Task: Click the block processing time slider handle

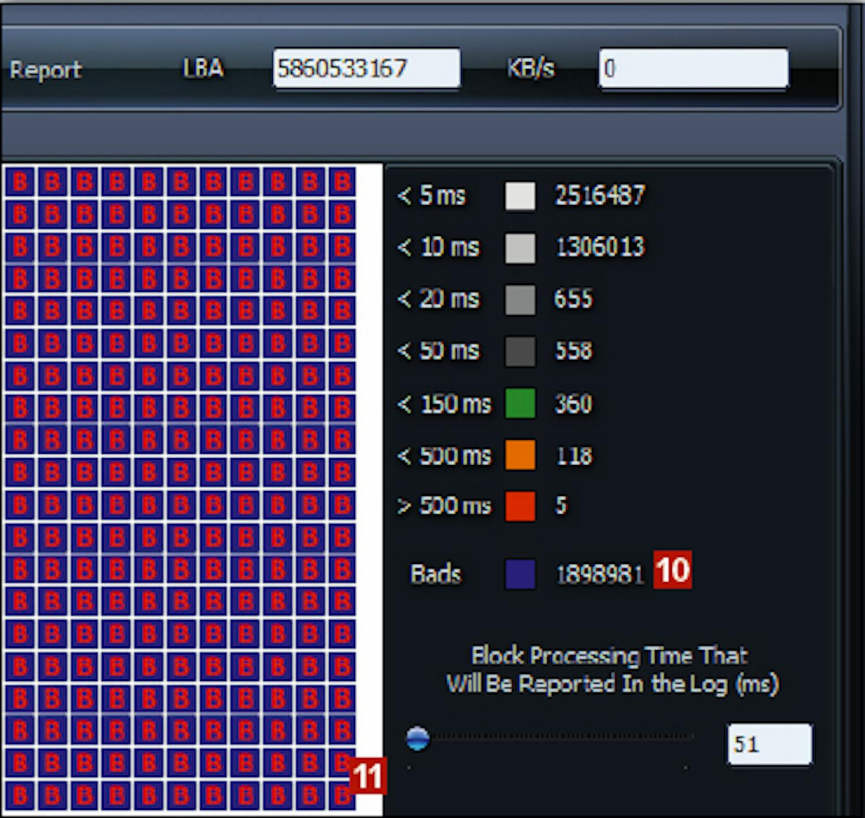Action: (418, 738)
